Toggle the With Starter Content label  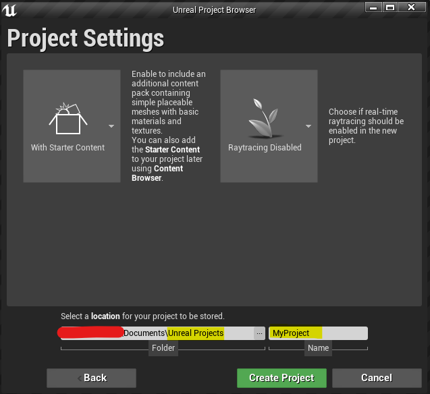pos(68,147)
